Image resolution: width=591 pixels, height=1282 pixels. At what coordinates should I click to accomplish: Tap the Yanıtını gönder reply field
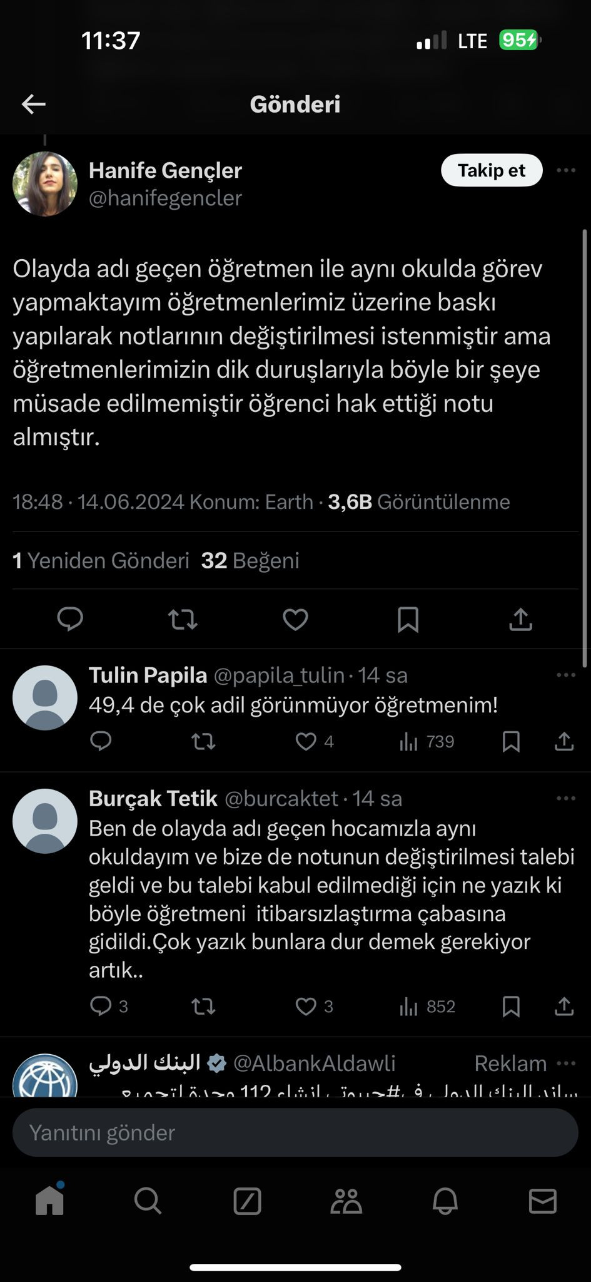pyautogui.click(x=295, y=1132)
